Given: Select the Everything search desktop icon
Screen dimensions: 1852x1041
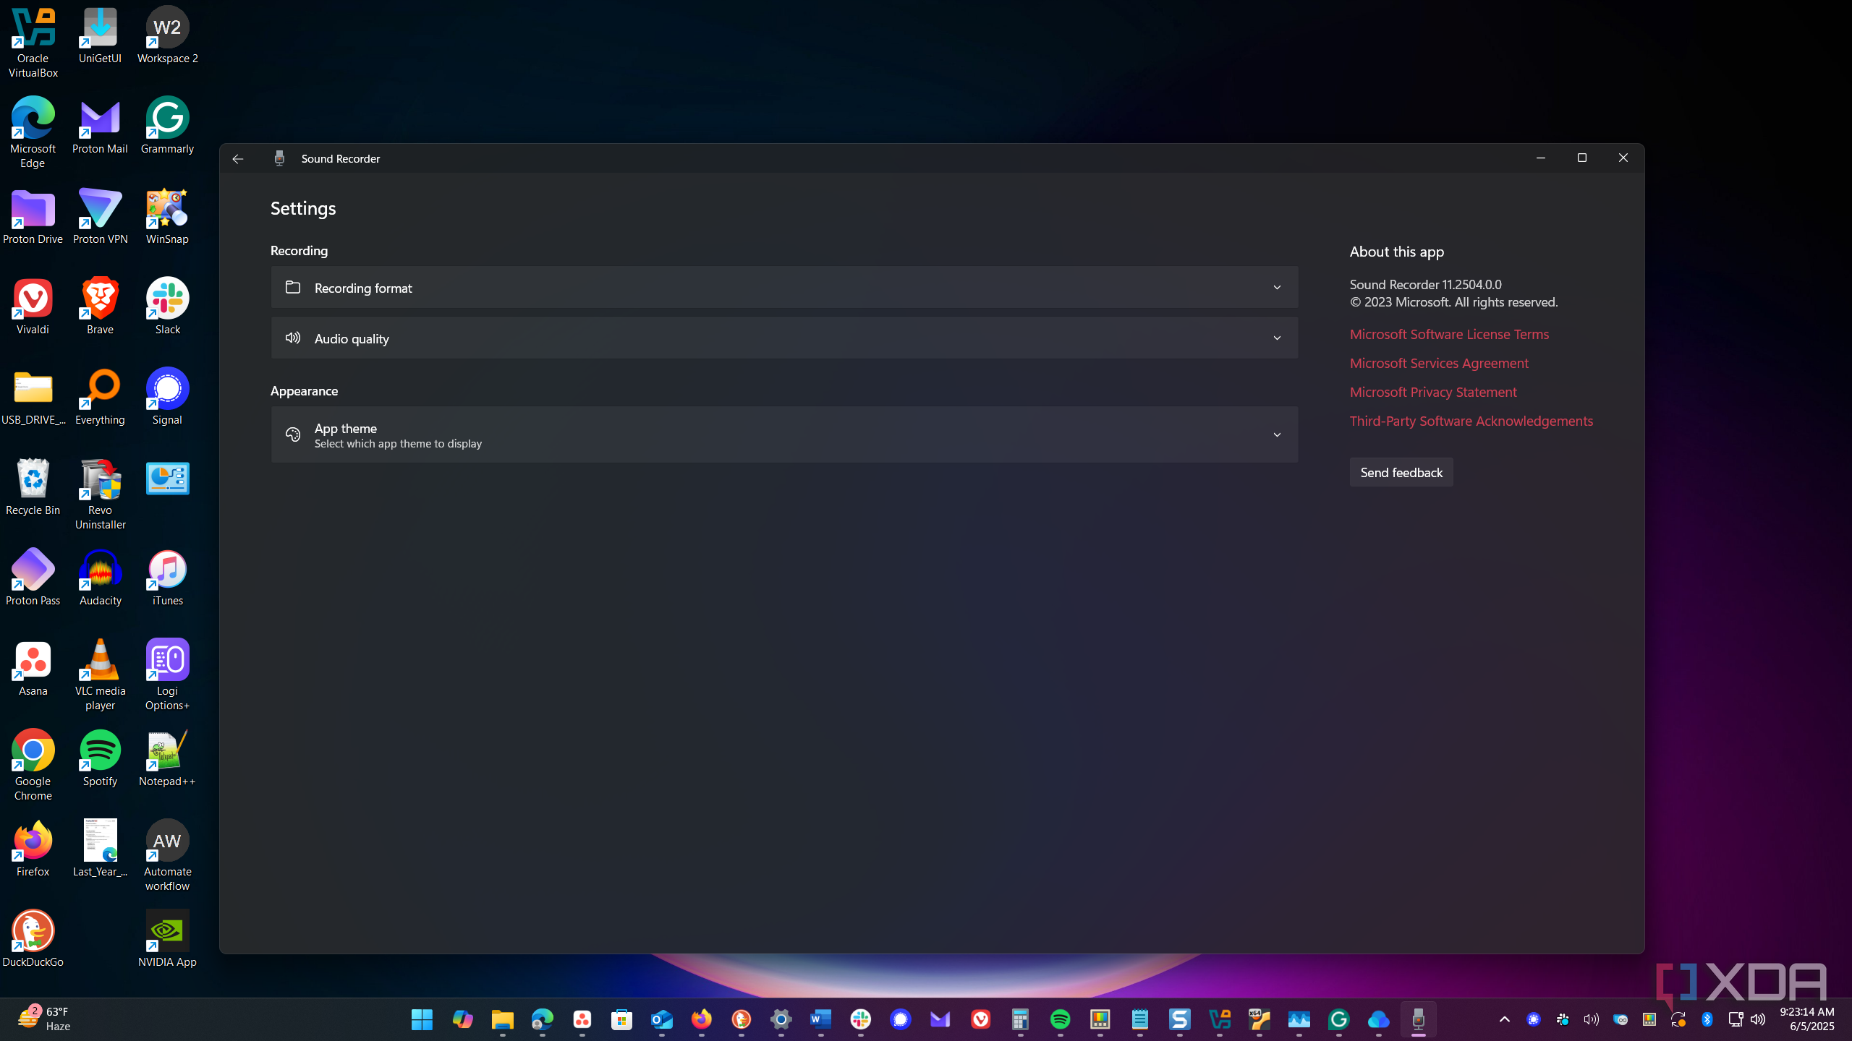Looking at the screenshot, I should [x=100, y=396].
